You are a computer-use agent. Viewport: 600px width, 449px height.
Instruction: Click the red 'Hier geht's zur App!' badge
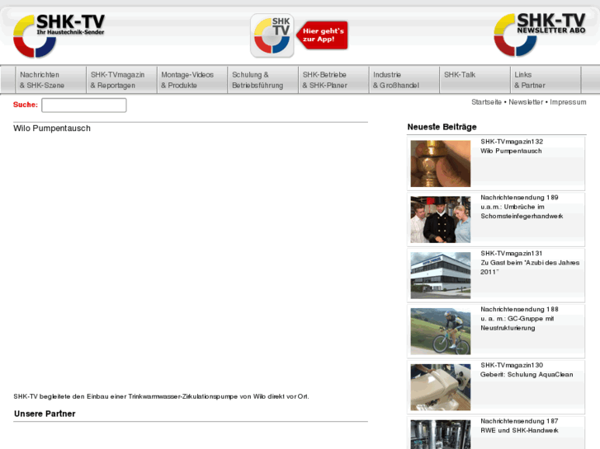tap(322, 35)
